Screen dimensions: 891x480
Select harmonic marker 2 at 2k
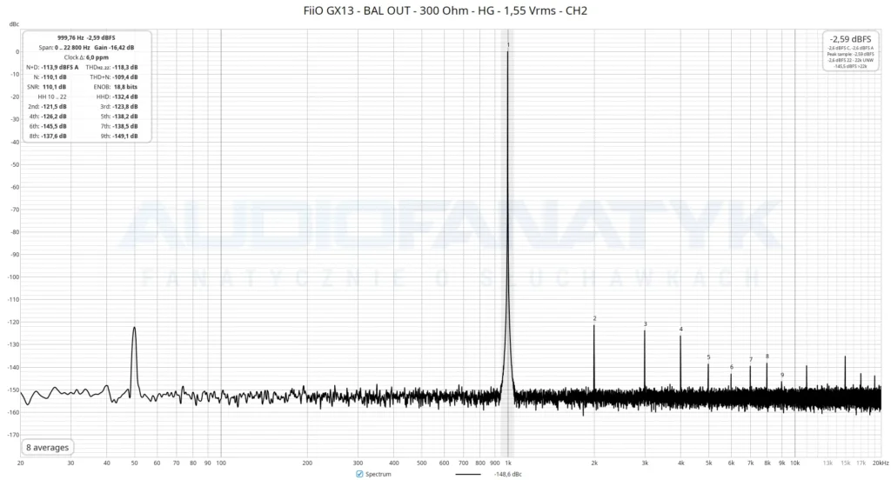coord(594,318)
